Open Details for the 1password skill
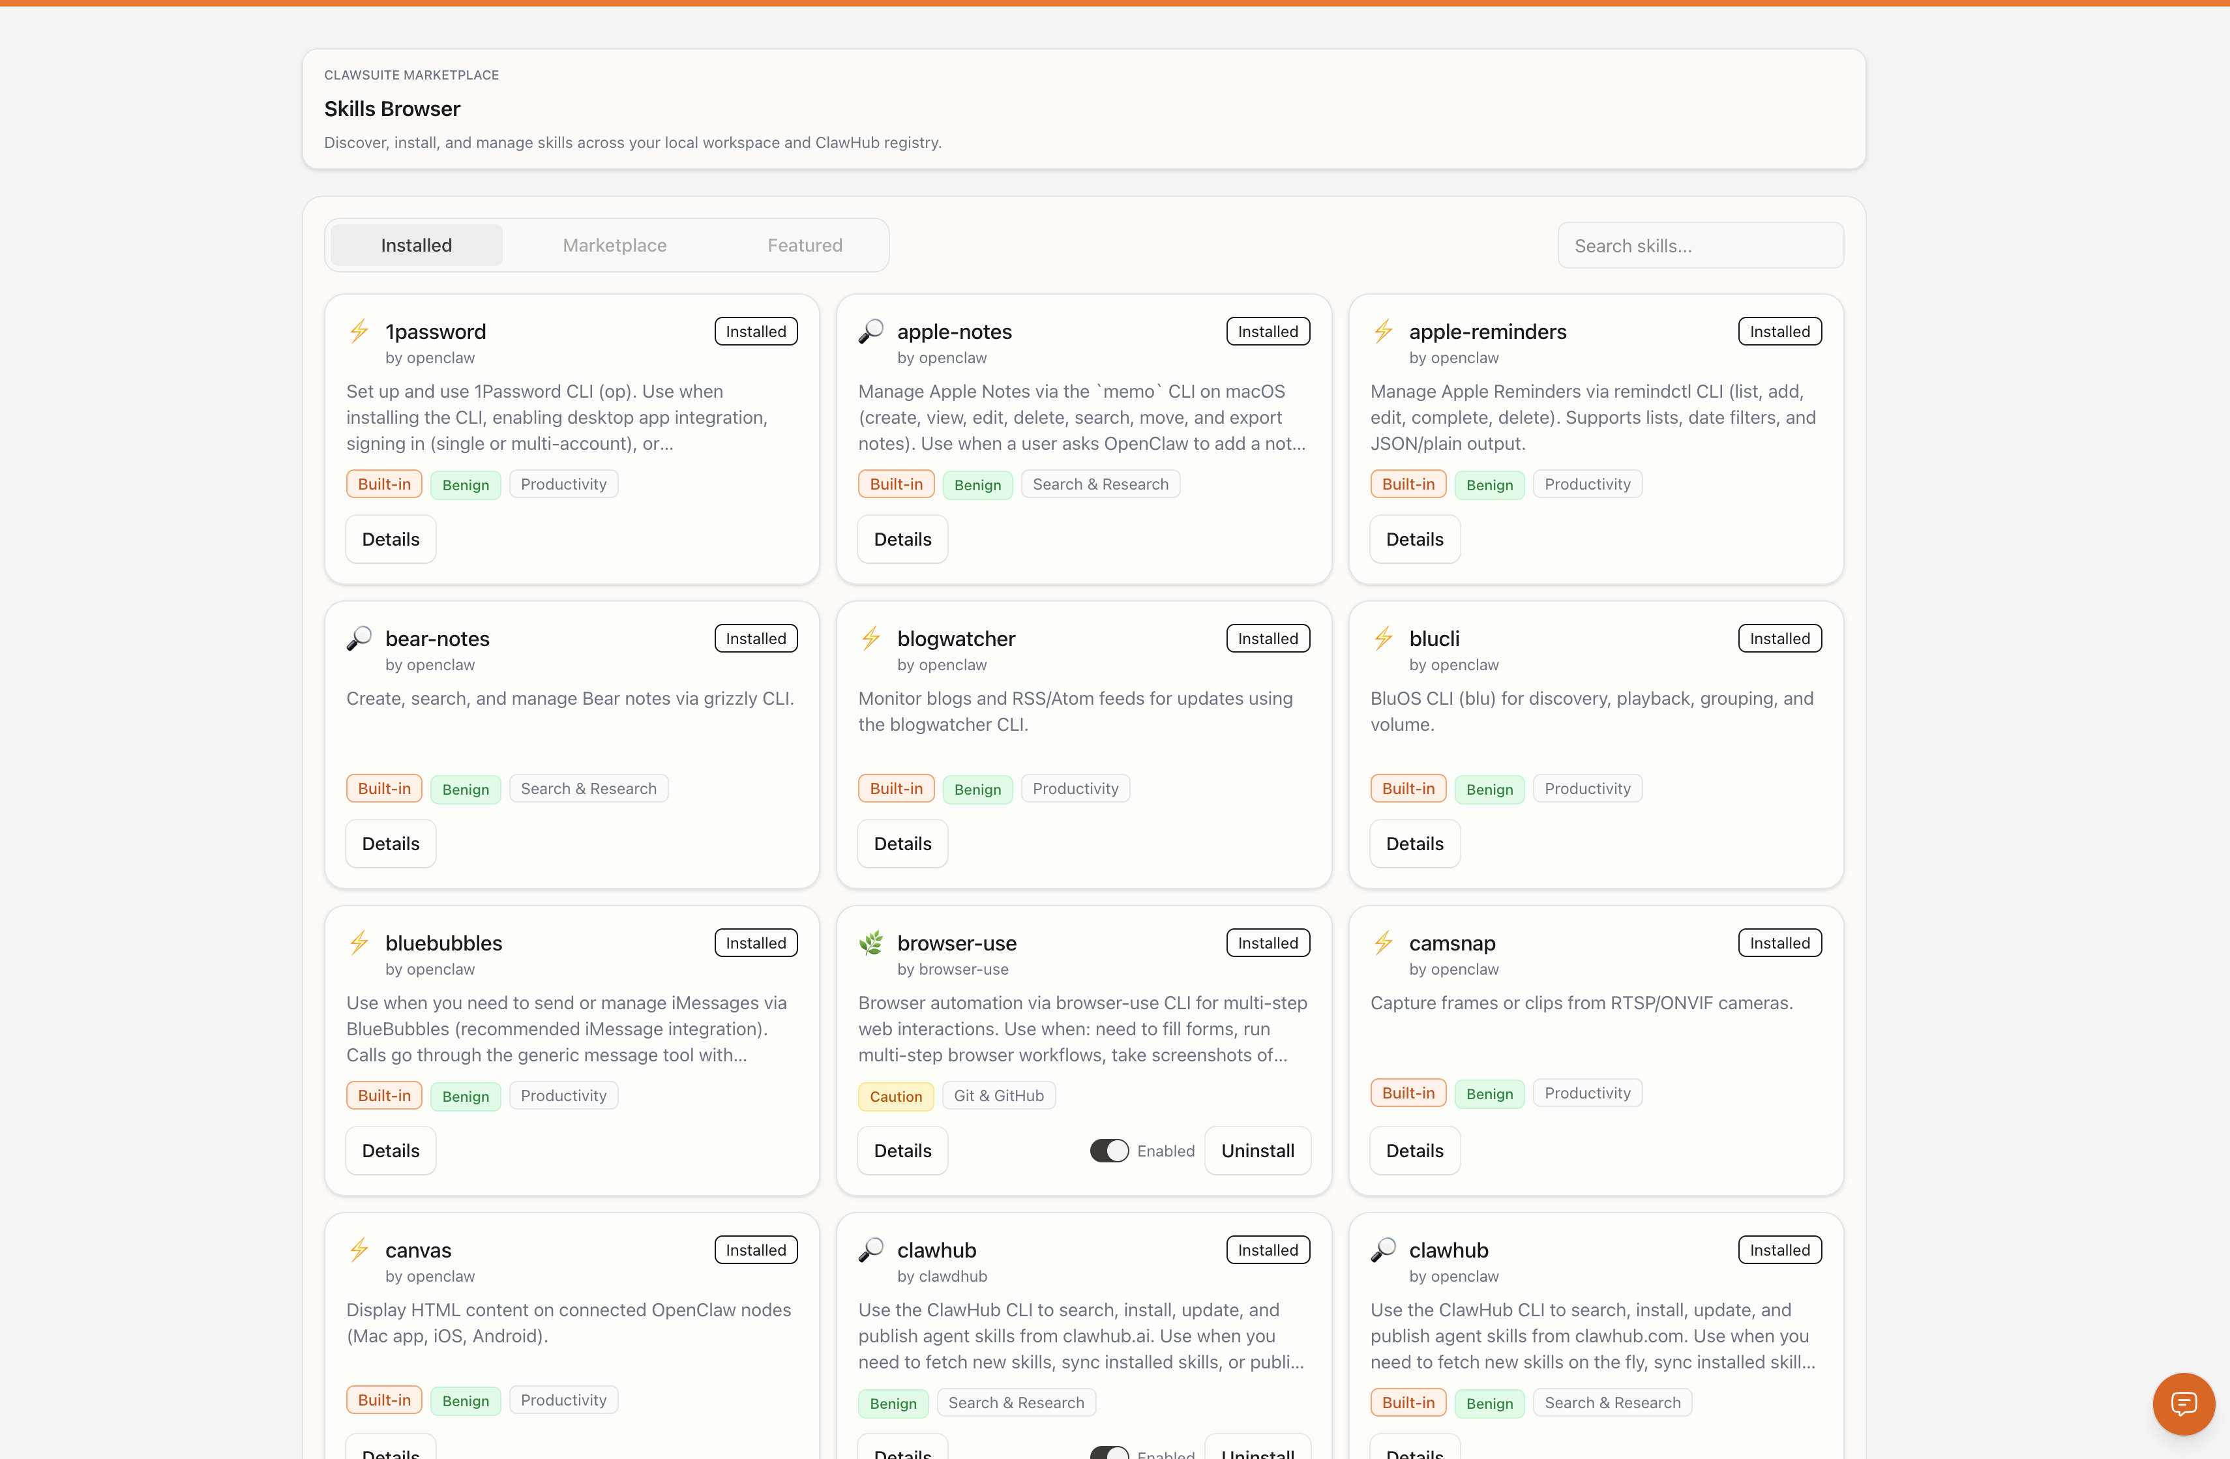This screenshot has height=1459, width=2230. [x=391, y=540]
